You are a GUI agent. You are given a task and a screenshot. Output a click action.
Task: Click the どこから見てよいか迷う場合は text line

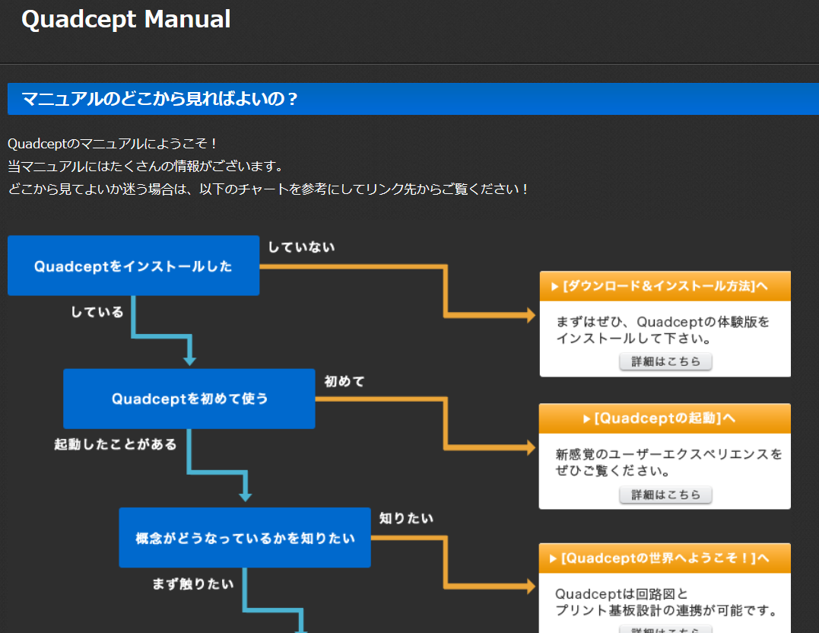[268, 189]
